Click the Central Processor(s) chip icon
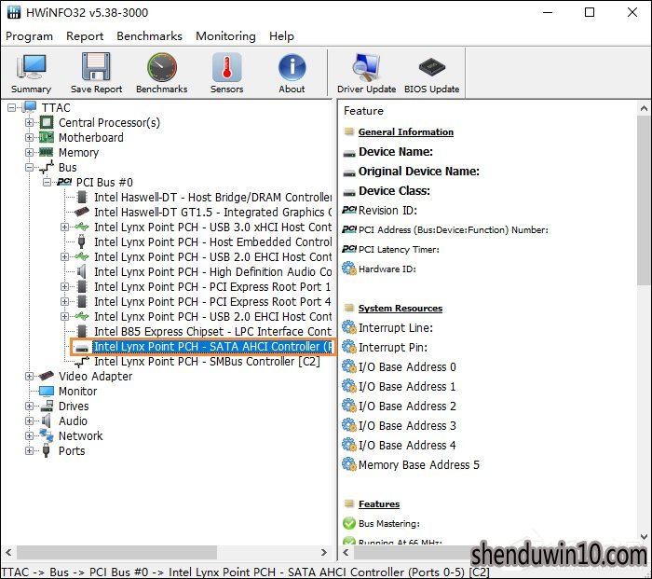The image size is (652, 579). tap(47, 123)
